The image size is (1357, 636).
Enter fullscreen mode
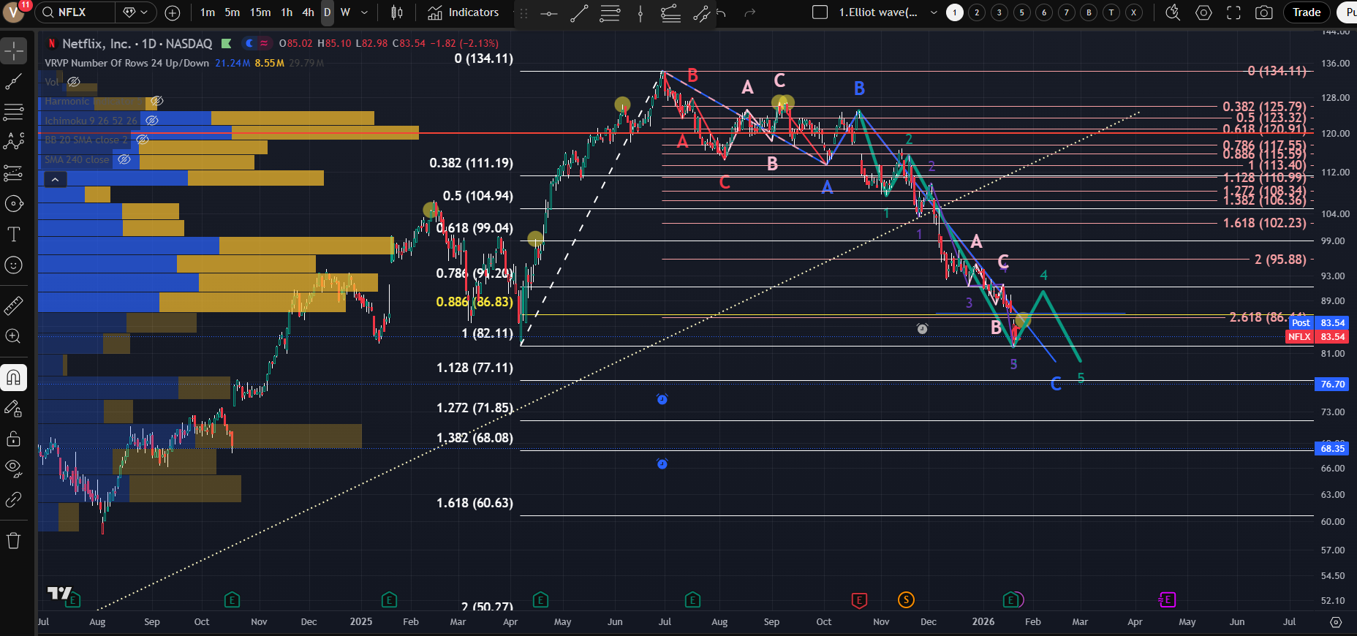coord(1233,12)
